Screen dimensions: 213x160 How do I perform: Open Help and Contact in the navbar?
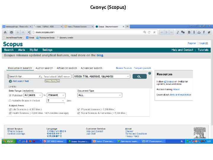pos(182,50)
